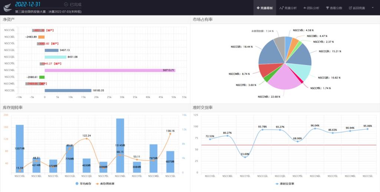
Task: Click the 已完成 checkmark status icon
Action: (x=66, y=4)
